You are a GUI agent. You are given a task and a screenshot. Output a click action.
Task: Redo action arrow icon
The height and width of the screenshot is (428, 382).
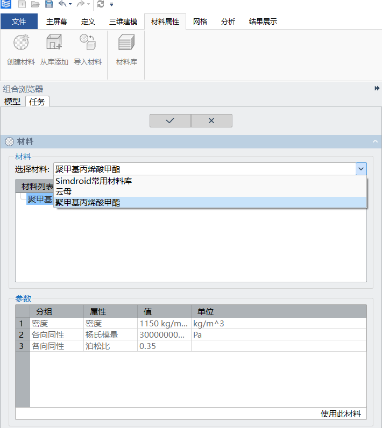[x=81, y=4]
